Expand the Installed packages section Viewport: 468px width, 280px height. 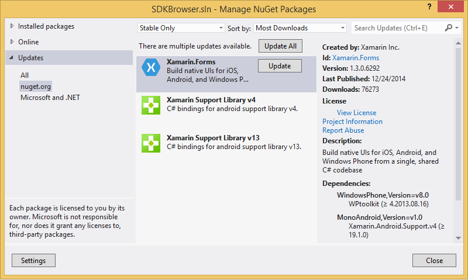pos(12,26)
